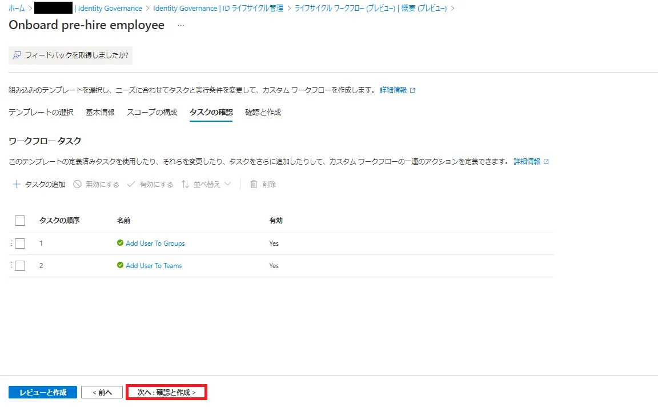Click the feedback icon beside フィードバックを取得しましたか?
Viewport: 658px width, 407px height.
click(x=17, y=55)
